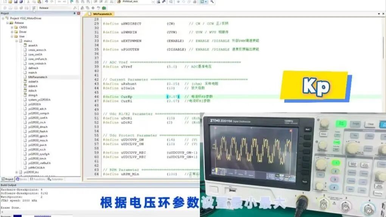This screenshot has width=386, height=217.
Task: Collapse the main.c dependency list
Action: tap(17, 41)
